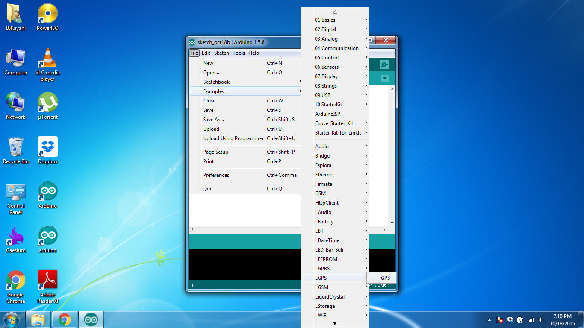Viewport: 584px width, 328px height.
Task: Click editor vertical scrollbar down arrow
Action: pyautogui.click(x=392, y=223)
